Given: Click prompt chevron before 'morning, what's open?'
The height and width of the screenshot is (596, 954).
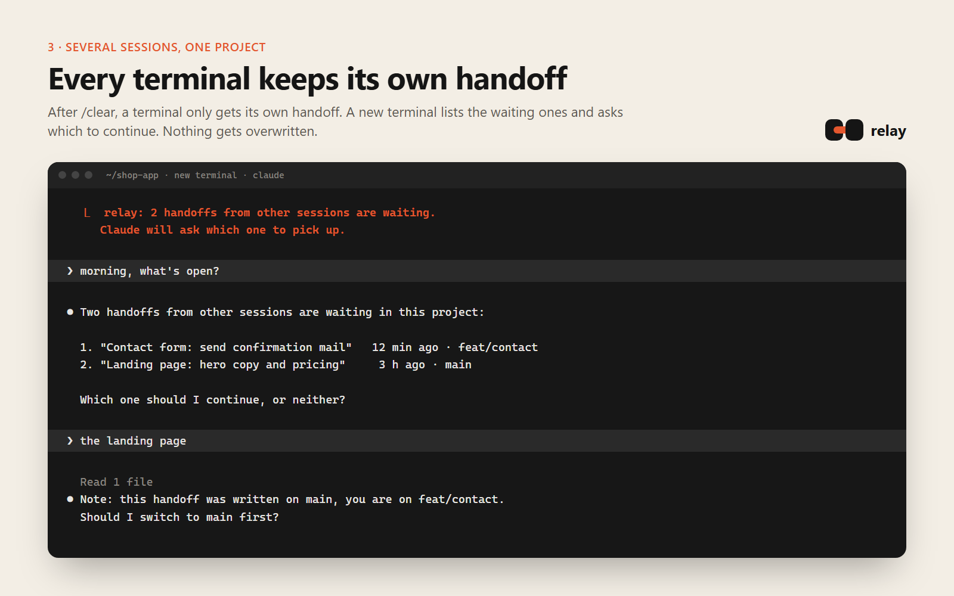Looking at the screenshot, I should pos(70,271).
